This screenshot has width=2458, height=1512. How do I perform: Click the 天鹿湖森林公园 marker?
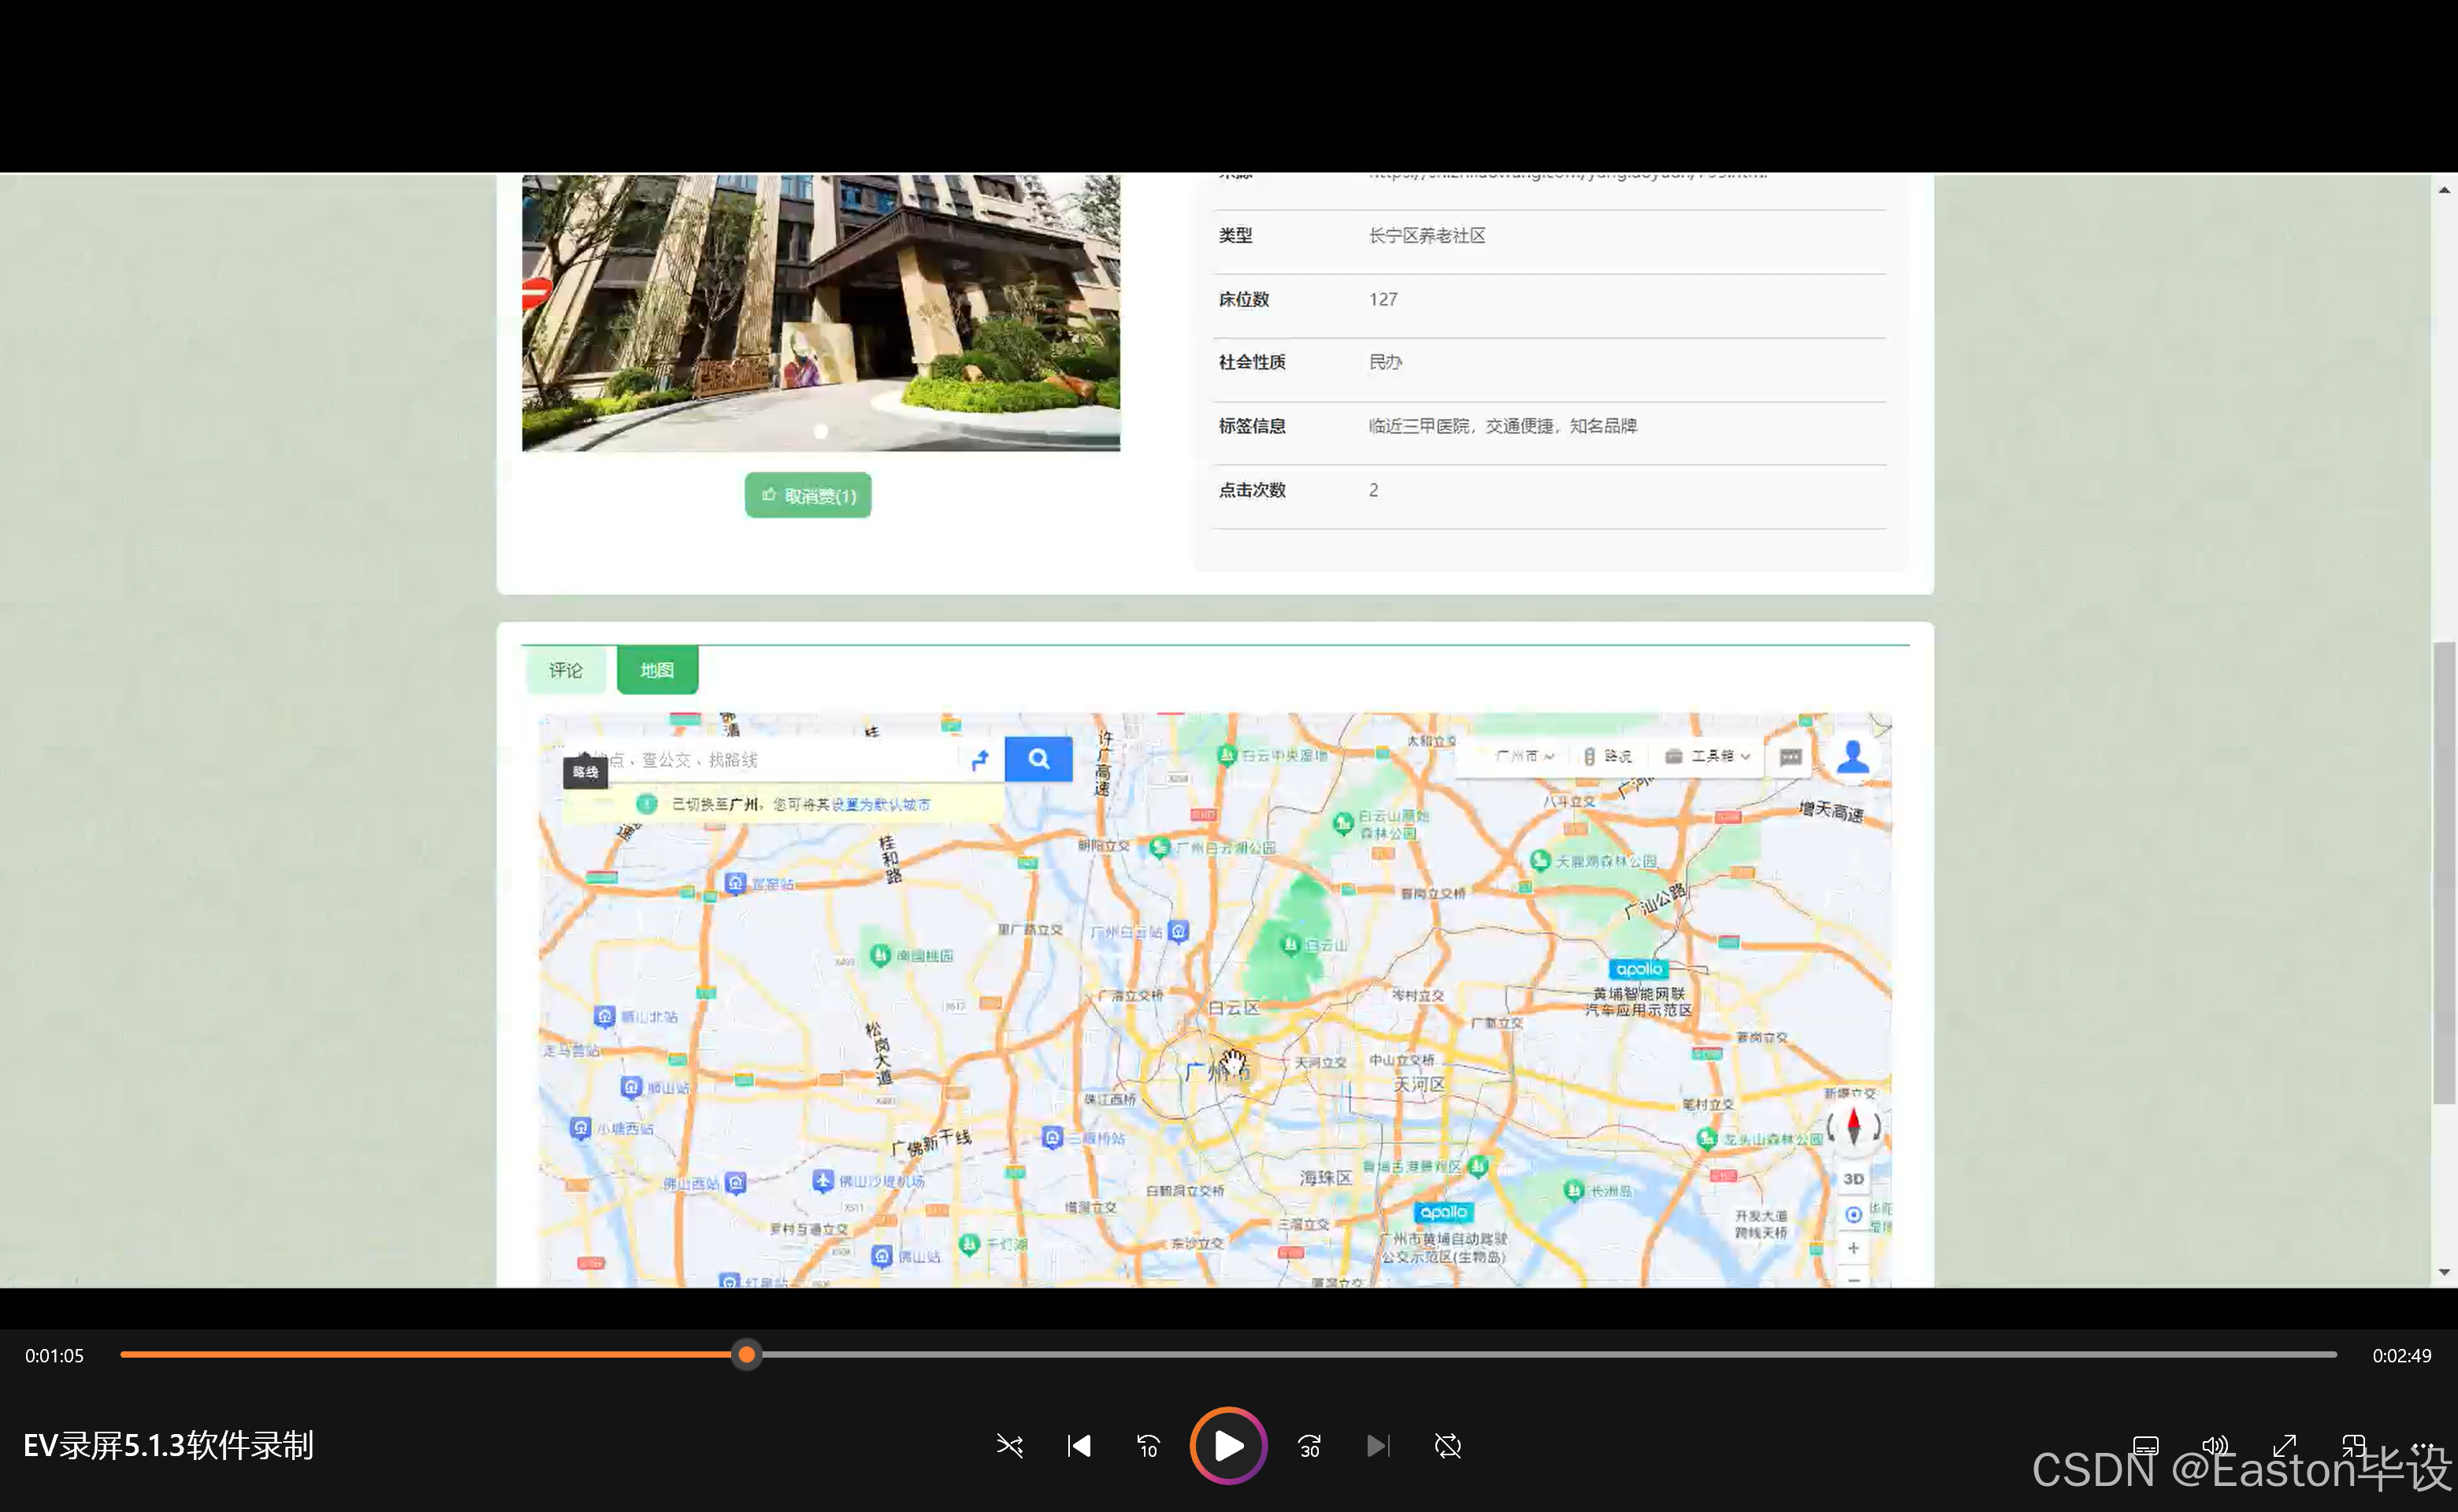[1541, 860]
